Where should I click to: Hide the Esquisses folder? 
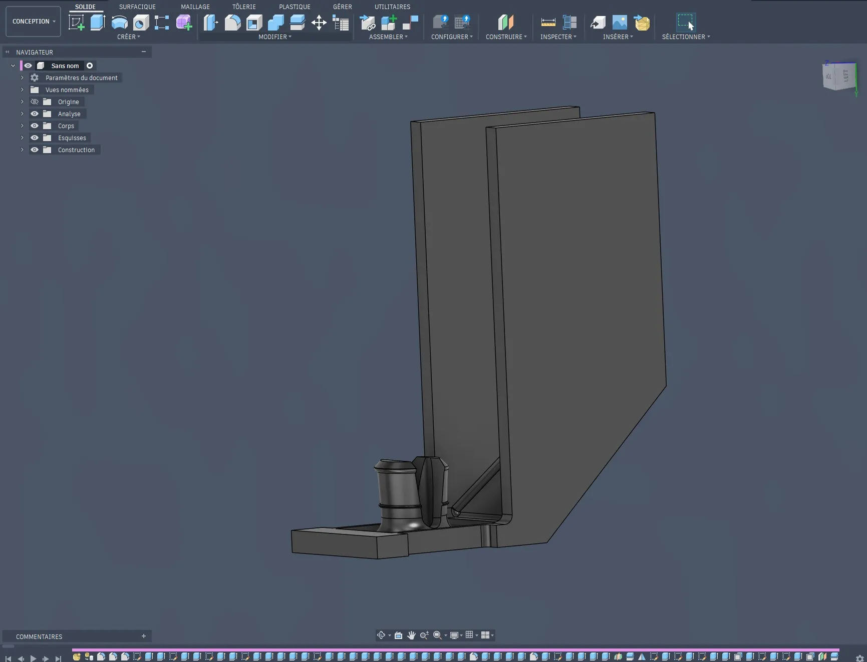(x=35, y=138)
